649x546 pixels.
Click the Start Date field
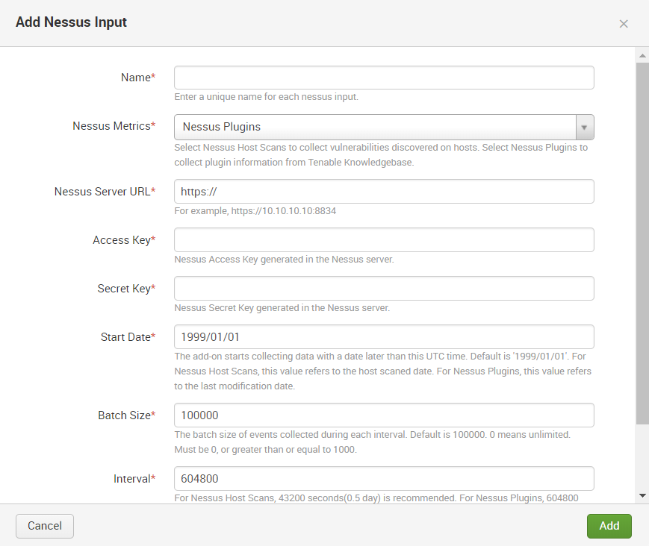[384, 337]
